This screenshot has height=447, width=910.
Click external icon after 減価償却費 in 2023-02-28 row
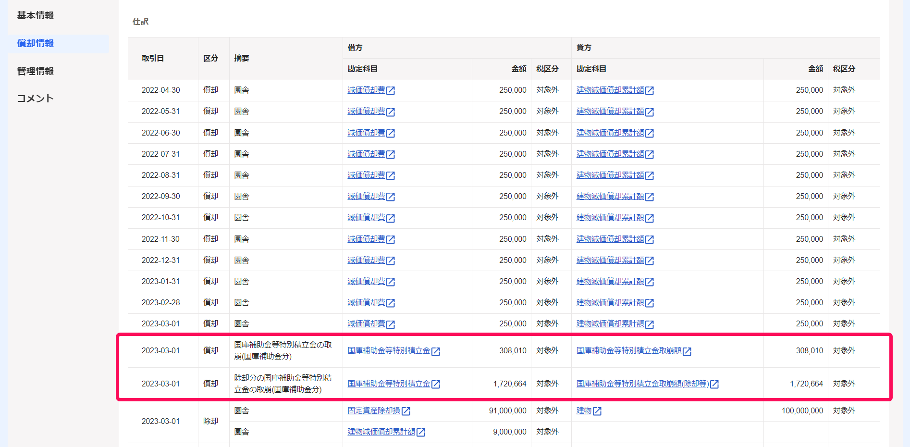pos(391,303)
